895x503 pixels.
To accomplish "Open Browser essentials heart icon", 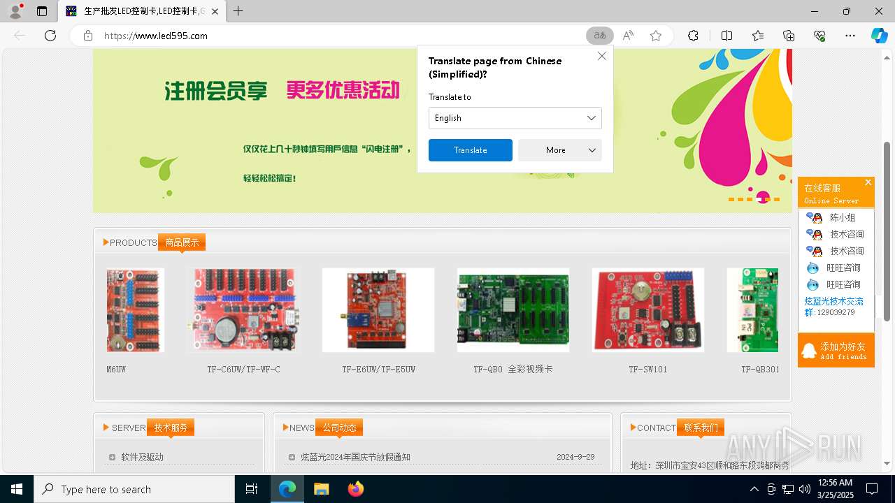I will coord(819,36).
